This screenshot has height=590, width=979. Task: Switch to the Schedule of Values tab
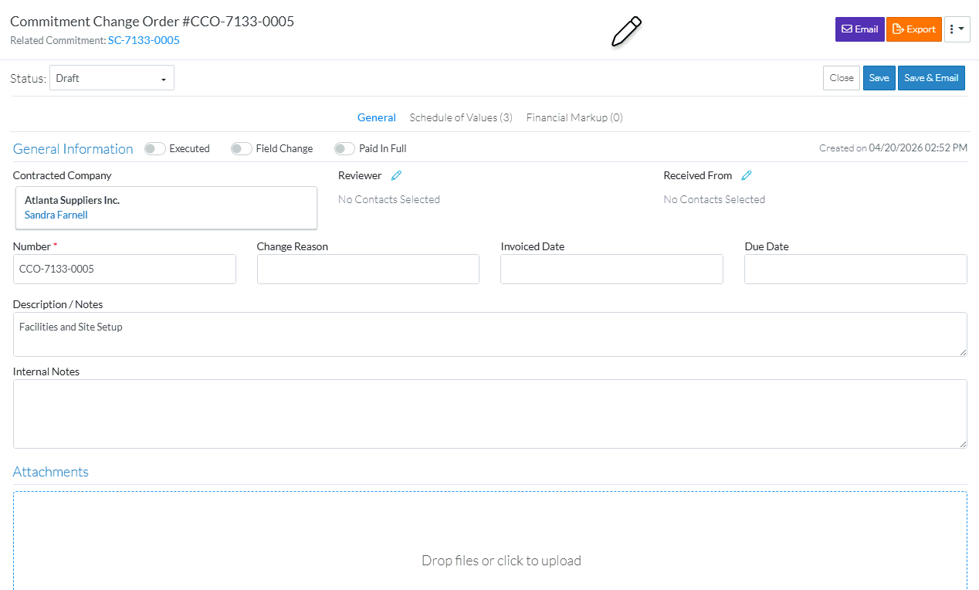pos(461,117)
